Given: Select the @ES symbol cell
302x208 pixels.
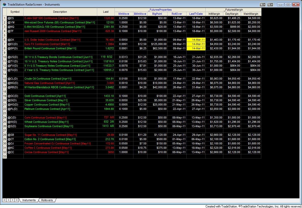Looking at the screenshot, I should 15,18.
